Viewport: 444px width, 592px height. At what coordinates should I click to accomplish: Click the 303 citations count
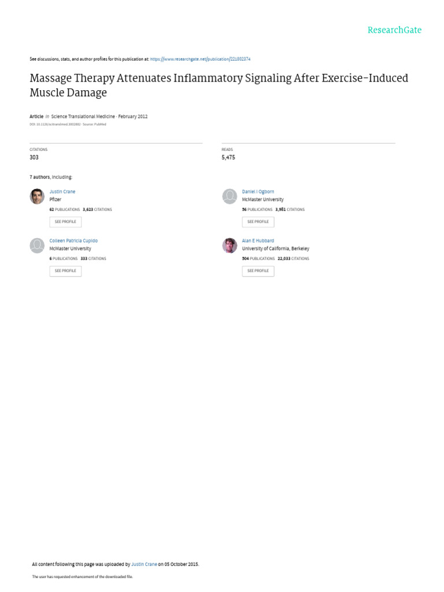(x=34, y=157)
